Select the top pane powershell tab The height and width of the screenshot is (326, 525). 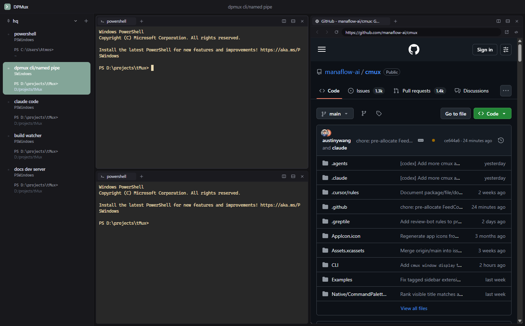(x=116, y=21)
